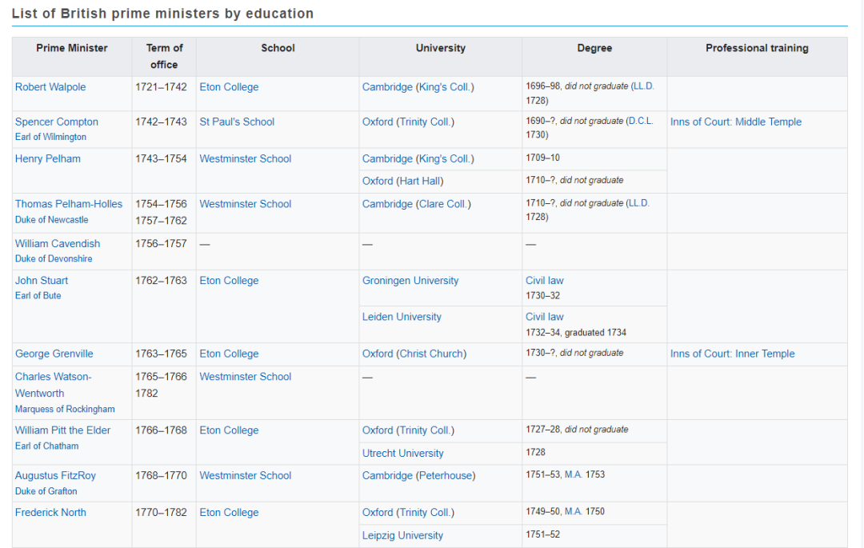The width and height of the screenshot is (864, 548).
Task: Click the Earl of Chatham link
Action: click(47, 446)
